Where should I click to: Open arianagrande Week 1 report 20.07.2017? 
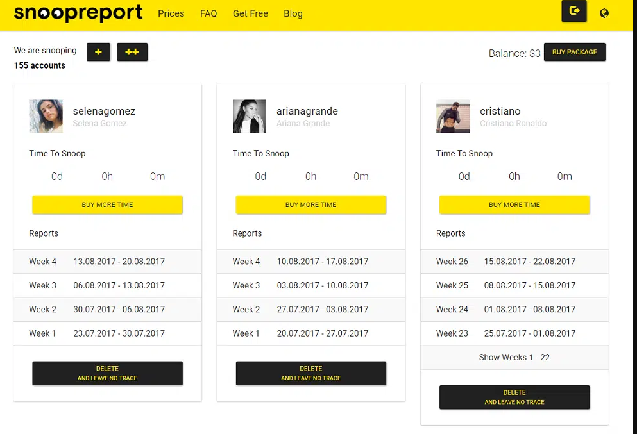point(310,333)
